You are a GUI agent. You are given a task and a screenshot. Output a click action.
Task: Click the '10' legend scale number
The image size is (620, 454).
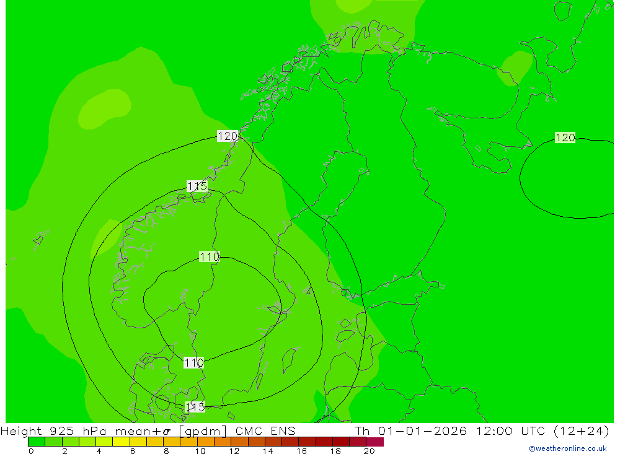click(x=200, y=451)
